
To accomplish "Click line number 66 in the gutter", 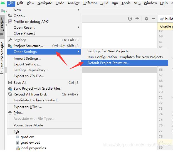I will click(161, 70).
